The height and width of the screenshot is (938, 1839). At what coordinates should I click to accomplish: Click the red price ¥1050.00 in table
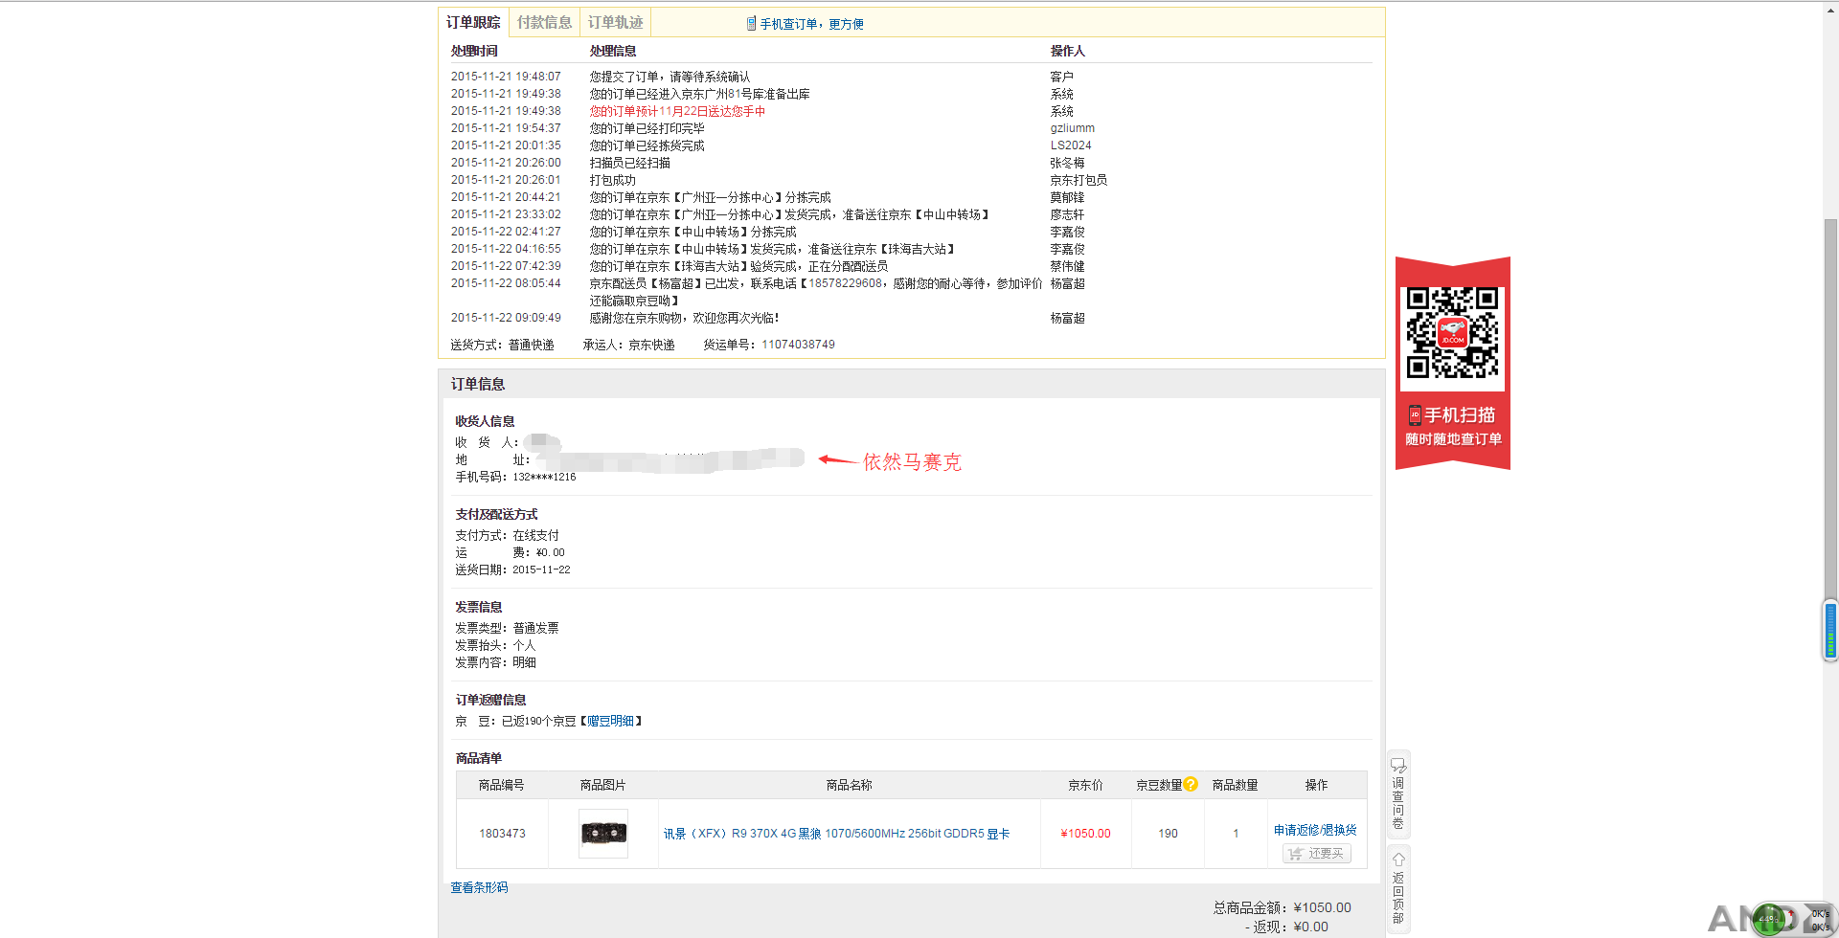click(1085, 834)
